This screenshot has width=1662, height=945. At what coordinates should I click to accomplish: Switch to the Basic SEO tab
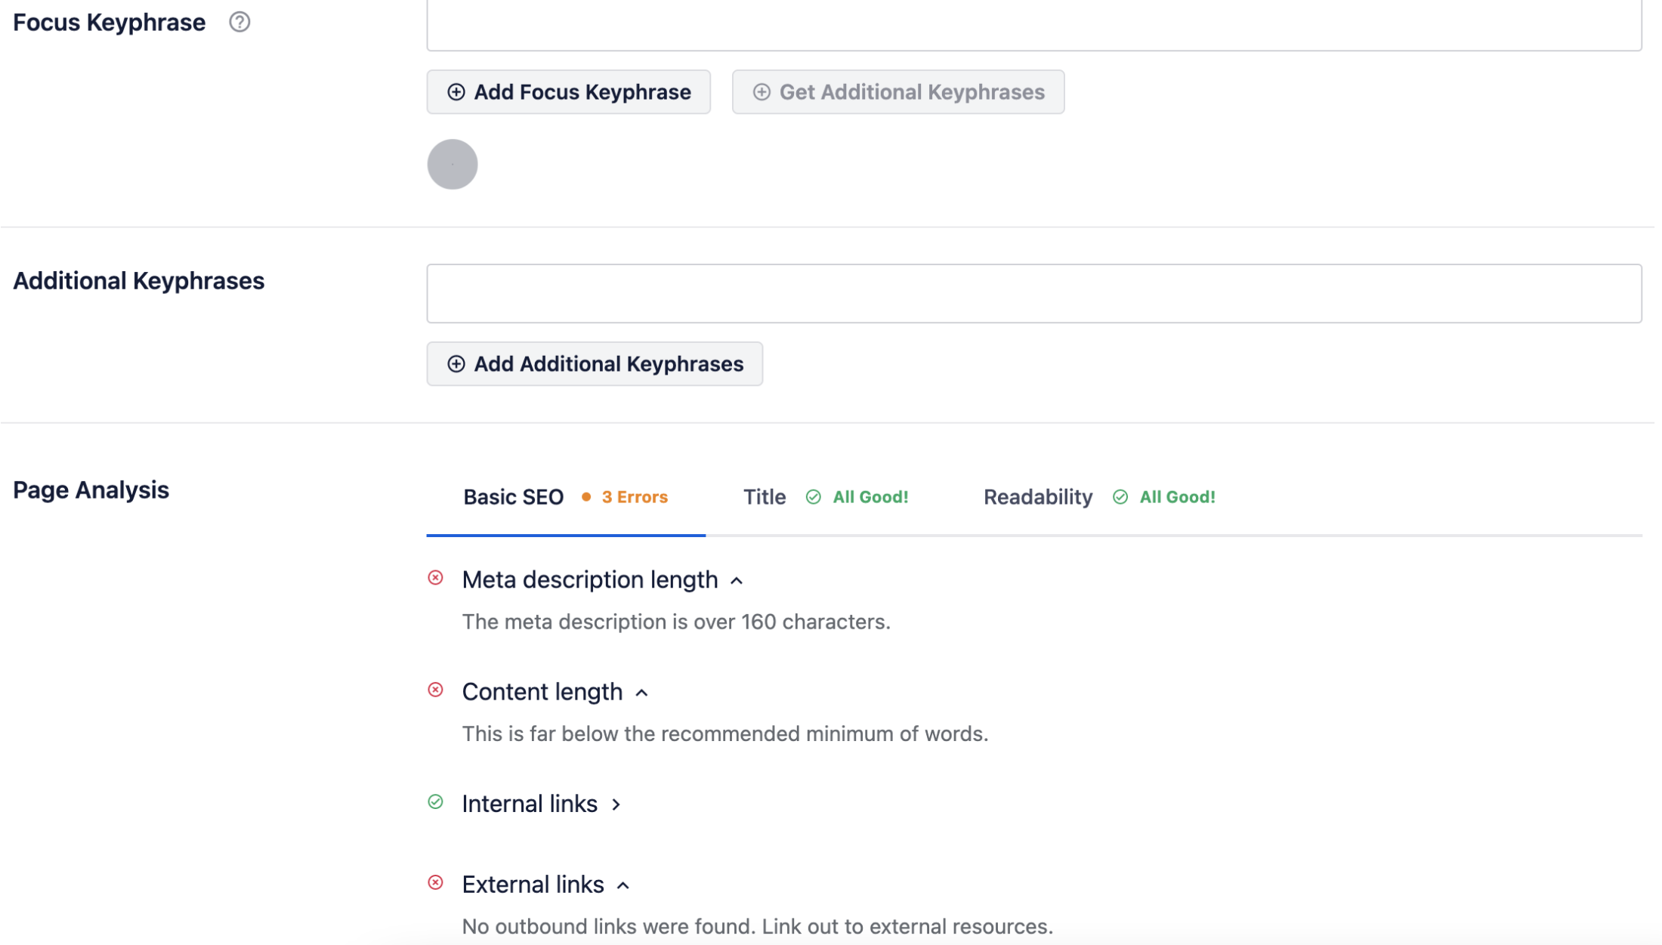565,497
